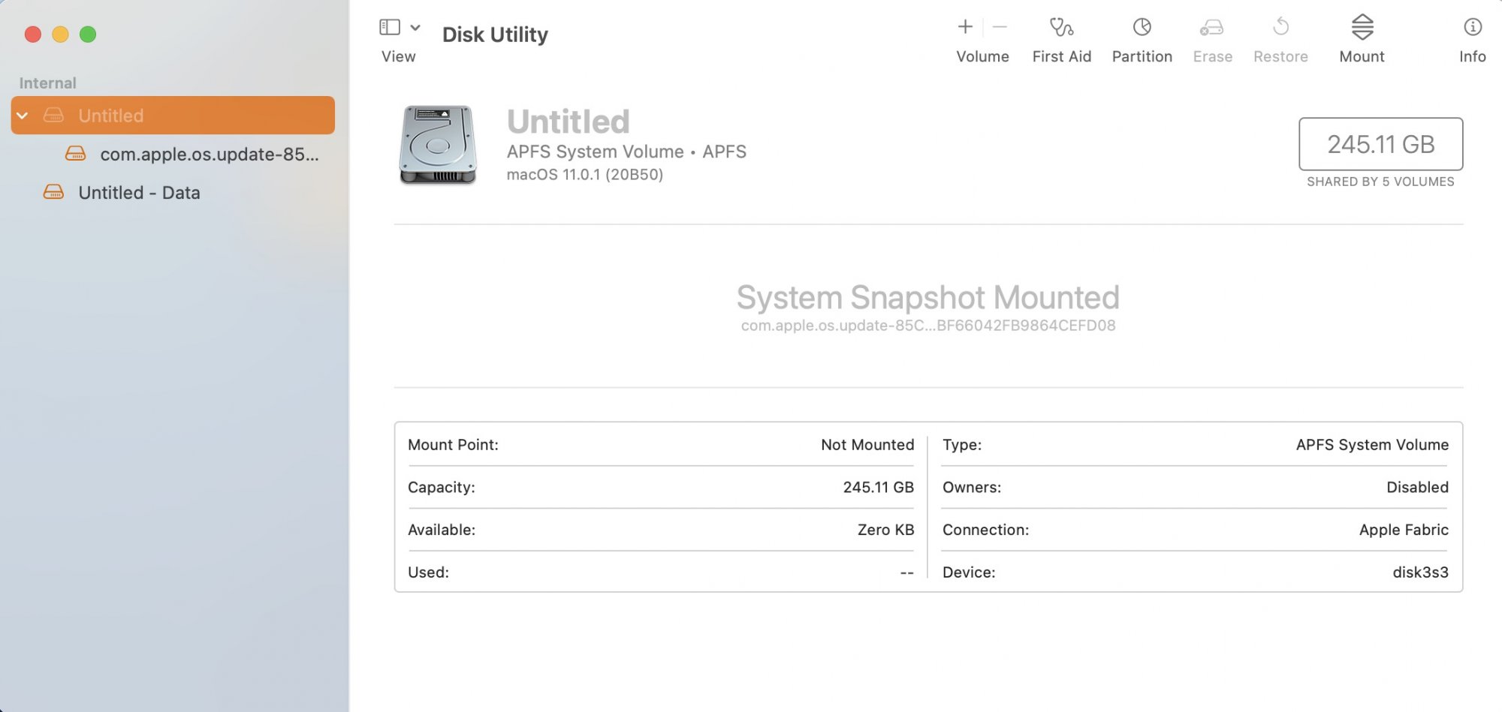Viewport: 1502px width, 712px height.
Task: Open the Info toolbar icon
Action: 1473,27
